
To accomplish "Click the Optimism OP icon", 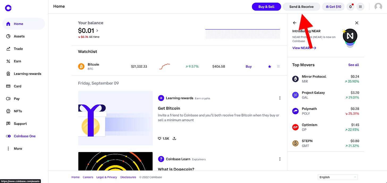I will tap(295, 127).
